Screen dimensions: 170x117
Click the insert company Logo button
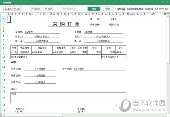coord(12,9)
